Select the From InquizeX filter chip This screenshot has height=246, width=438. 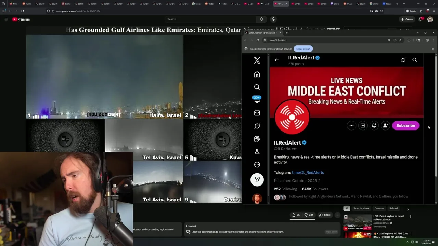click(361, 208)
